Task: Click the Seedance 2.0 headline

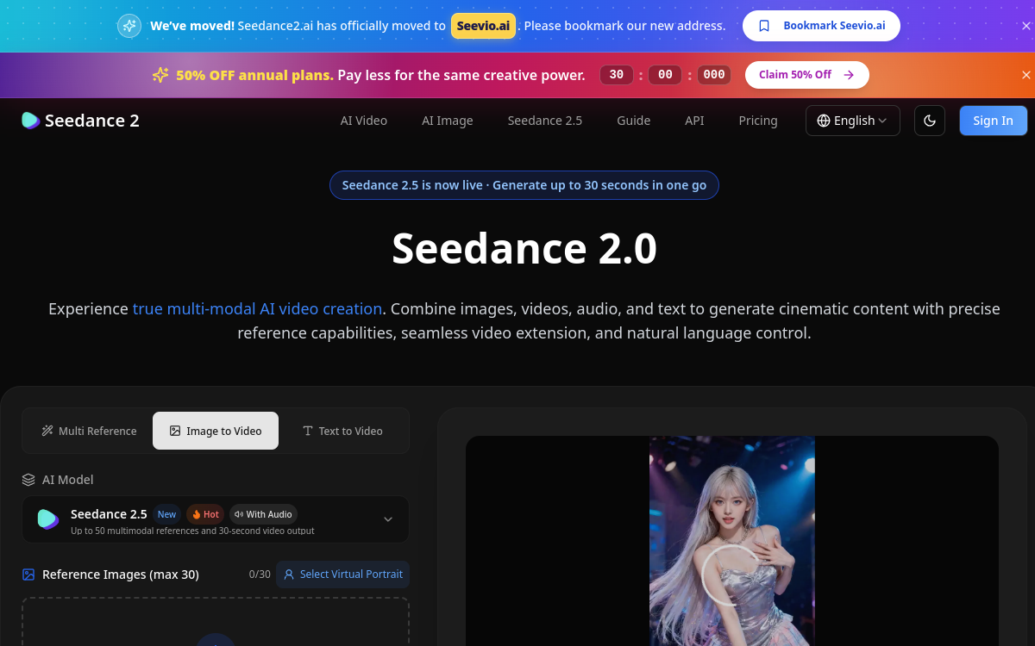Action: (524, 248)
